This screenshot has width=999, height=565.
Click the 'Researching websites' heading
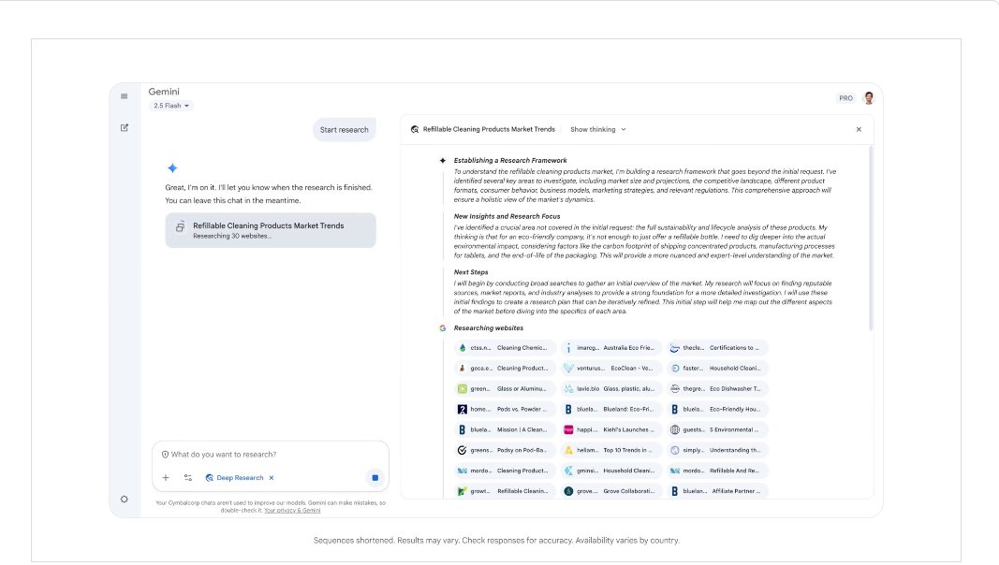coord(489,328)
